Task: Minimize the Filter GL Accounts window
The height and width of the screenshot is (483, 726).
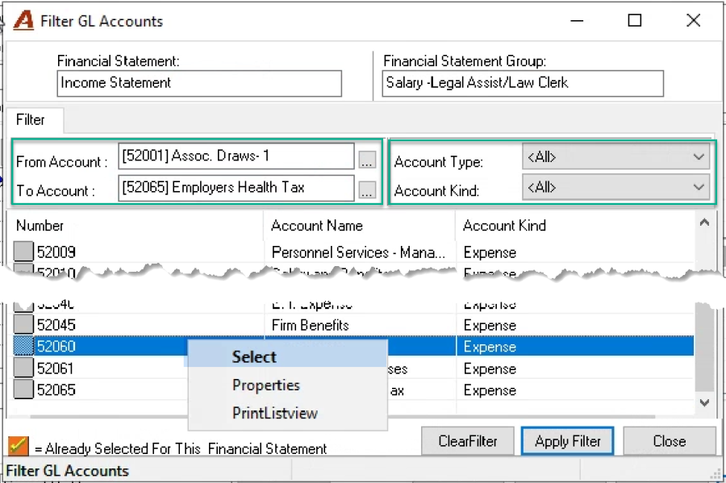Action: [577, 20]
